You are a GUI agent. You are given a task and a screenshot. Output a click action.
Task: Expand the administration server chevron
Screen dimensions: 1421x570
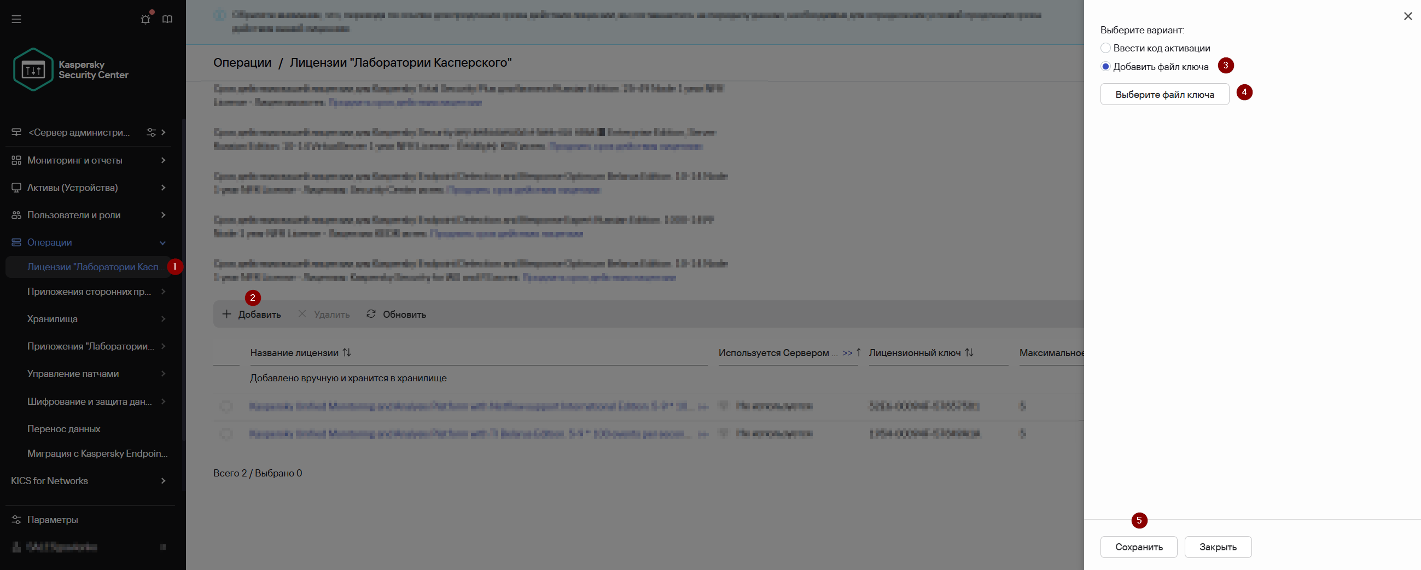coord(164,132)
